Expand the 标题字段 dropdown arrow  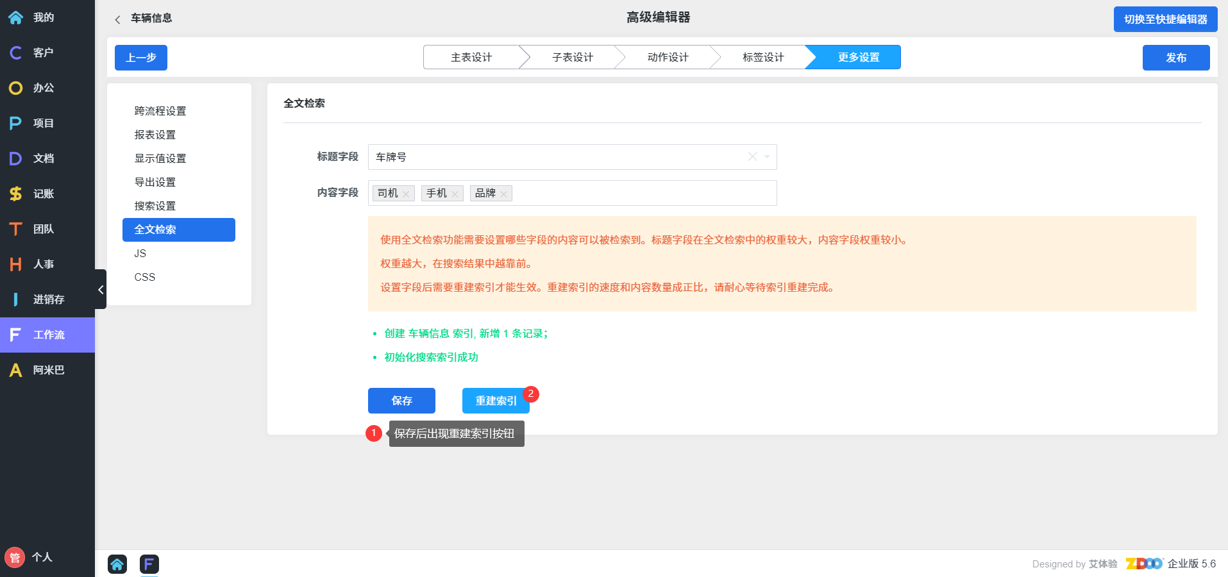click(767, 157)
